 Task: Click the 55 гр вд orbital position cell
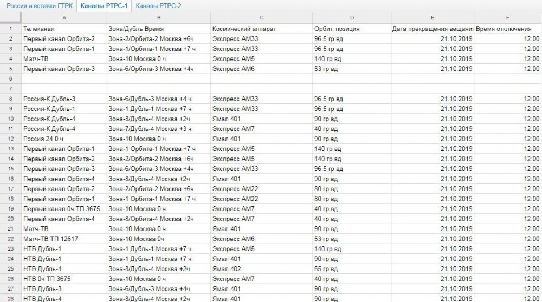click(352, 268)
